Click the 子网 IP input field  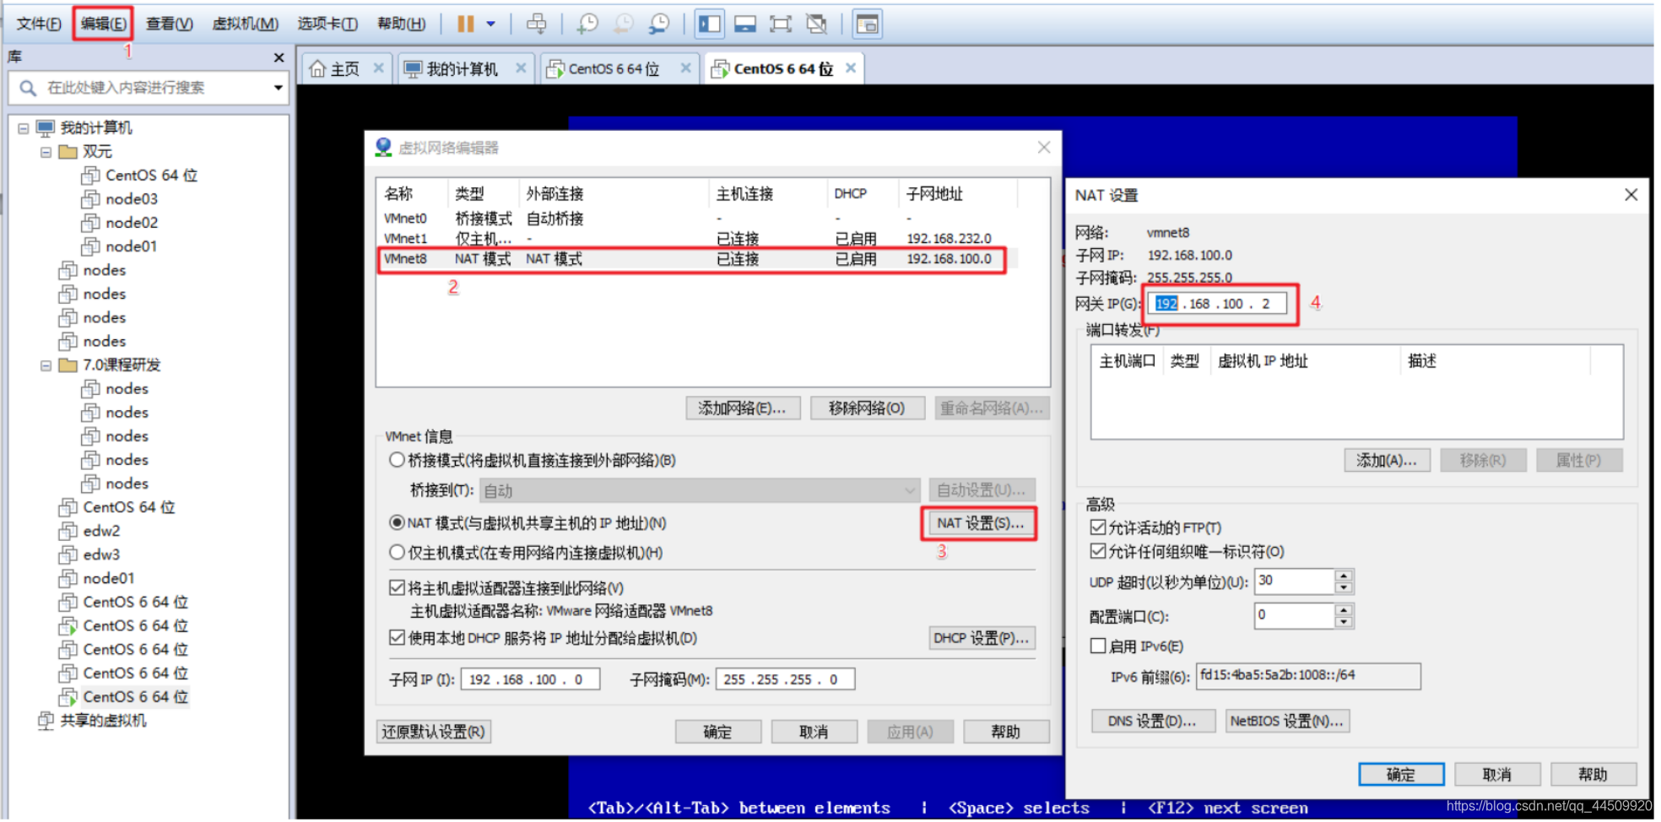click(530, 679)
